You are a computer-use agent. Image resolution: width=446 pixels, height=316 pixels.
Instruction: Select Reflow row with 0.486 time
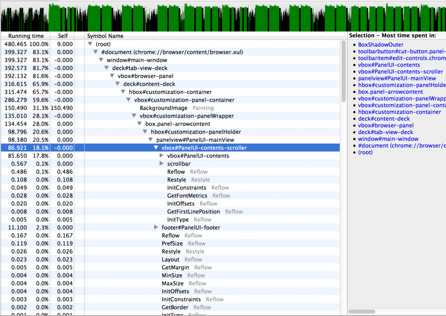170,171
